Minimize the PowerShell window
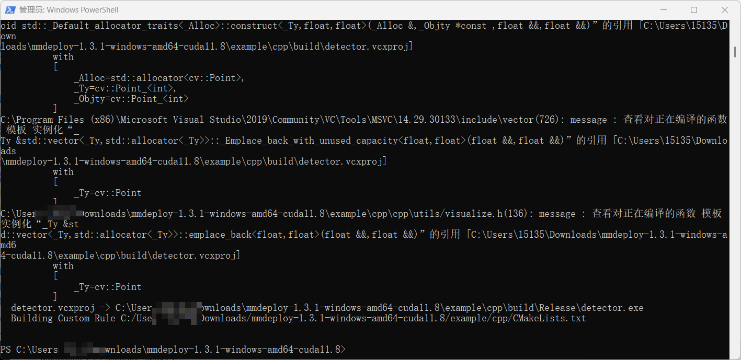This screenshot has width=741, height=360. 663,9
